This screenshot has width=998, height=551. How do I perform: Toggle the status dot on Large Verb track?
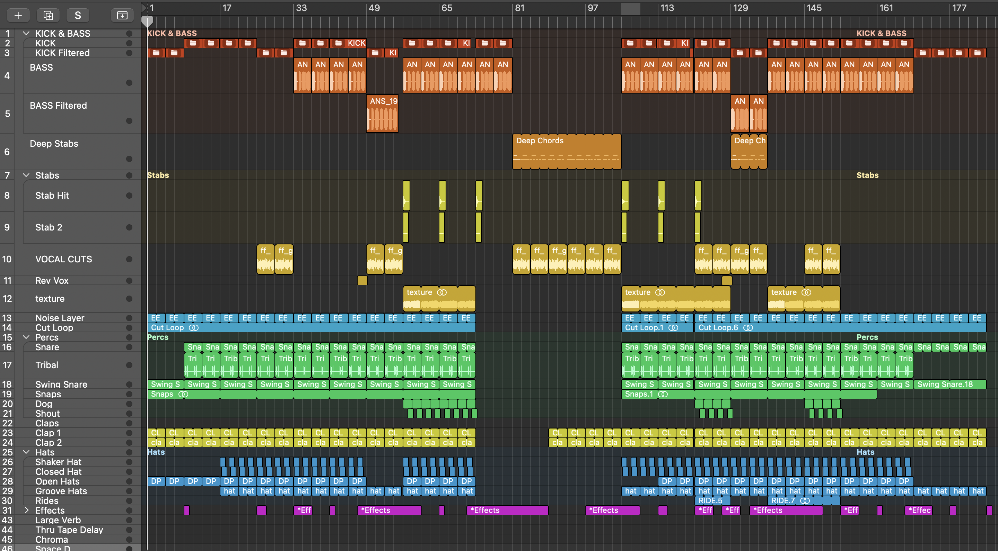tap(129, 521)
